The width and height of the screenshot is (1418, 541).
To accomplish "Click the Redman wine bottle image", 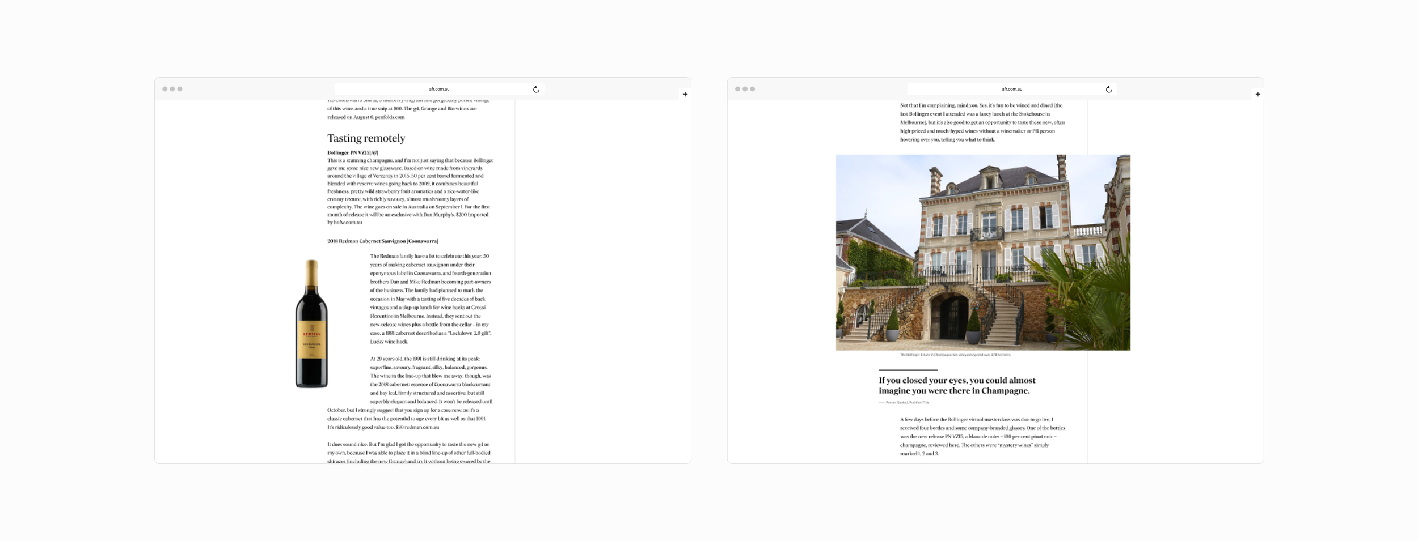I will coord(311,324).
